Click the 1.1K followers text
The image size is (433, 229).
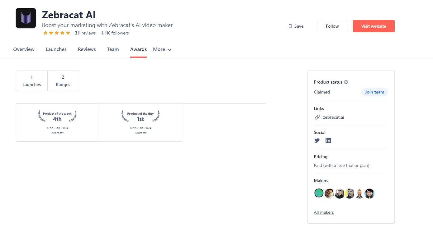[x=115, y=33]
